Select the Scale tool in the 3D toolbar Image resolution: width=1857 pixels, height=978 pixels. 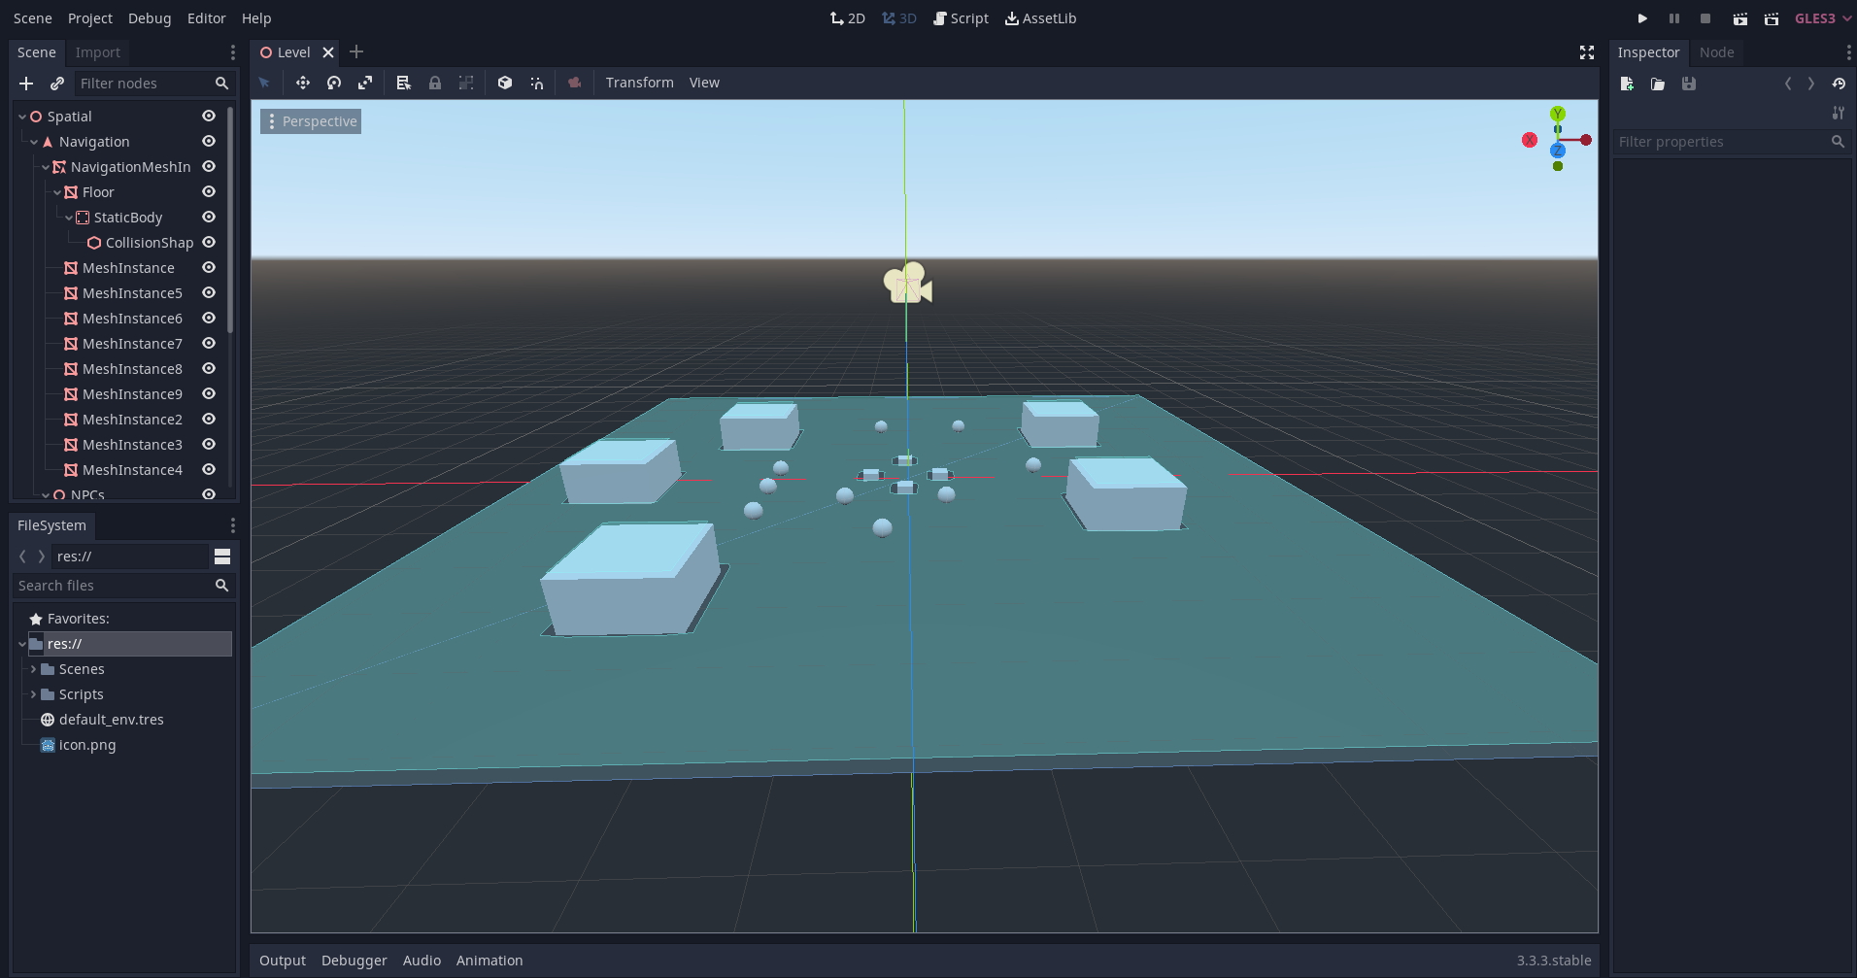(364, 83)
